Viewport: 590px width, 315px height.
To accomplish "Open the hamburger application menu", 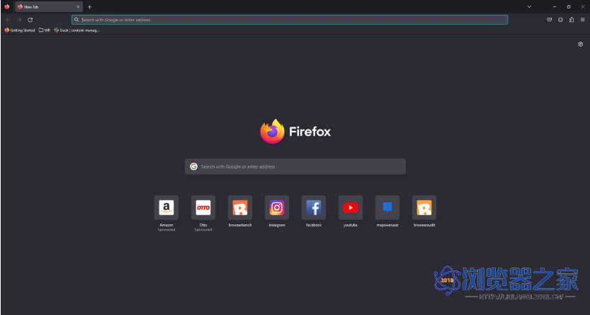I will pos(582,20).
